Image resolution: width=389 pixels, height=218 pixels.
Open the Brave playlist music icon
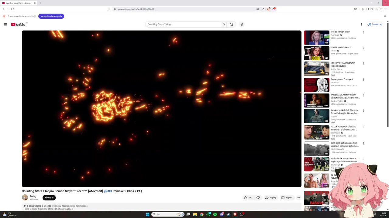click(x=363, y=9)
